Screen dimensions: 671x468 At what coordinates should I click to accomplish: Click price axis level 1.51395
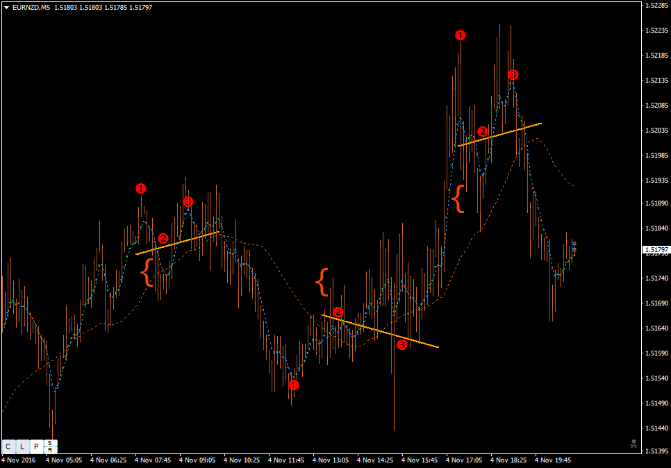click(656, 451)
